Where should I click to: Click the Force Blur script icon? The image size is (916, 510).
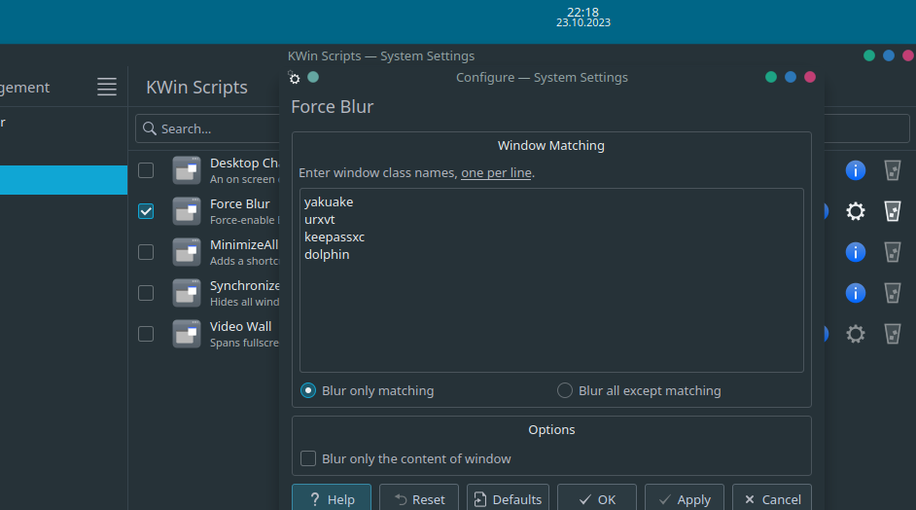[x=187, y=211]
